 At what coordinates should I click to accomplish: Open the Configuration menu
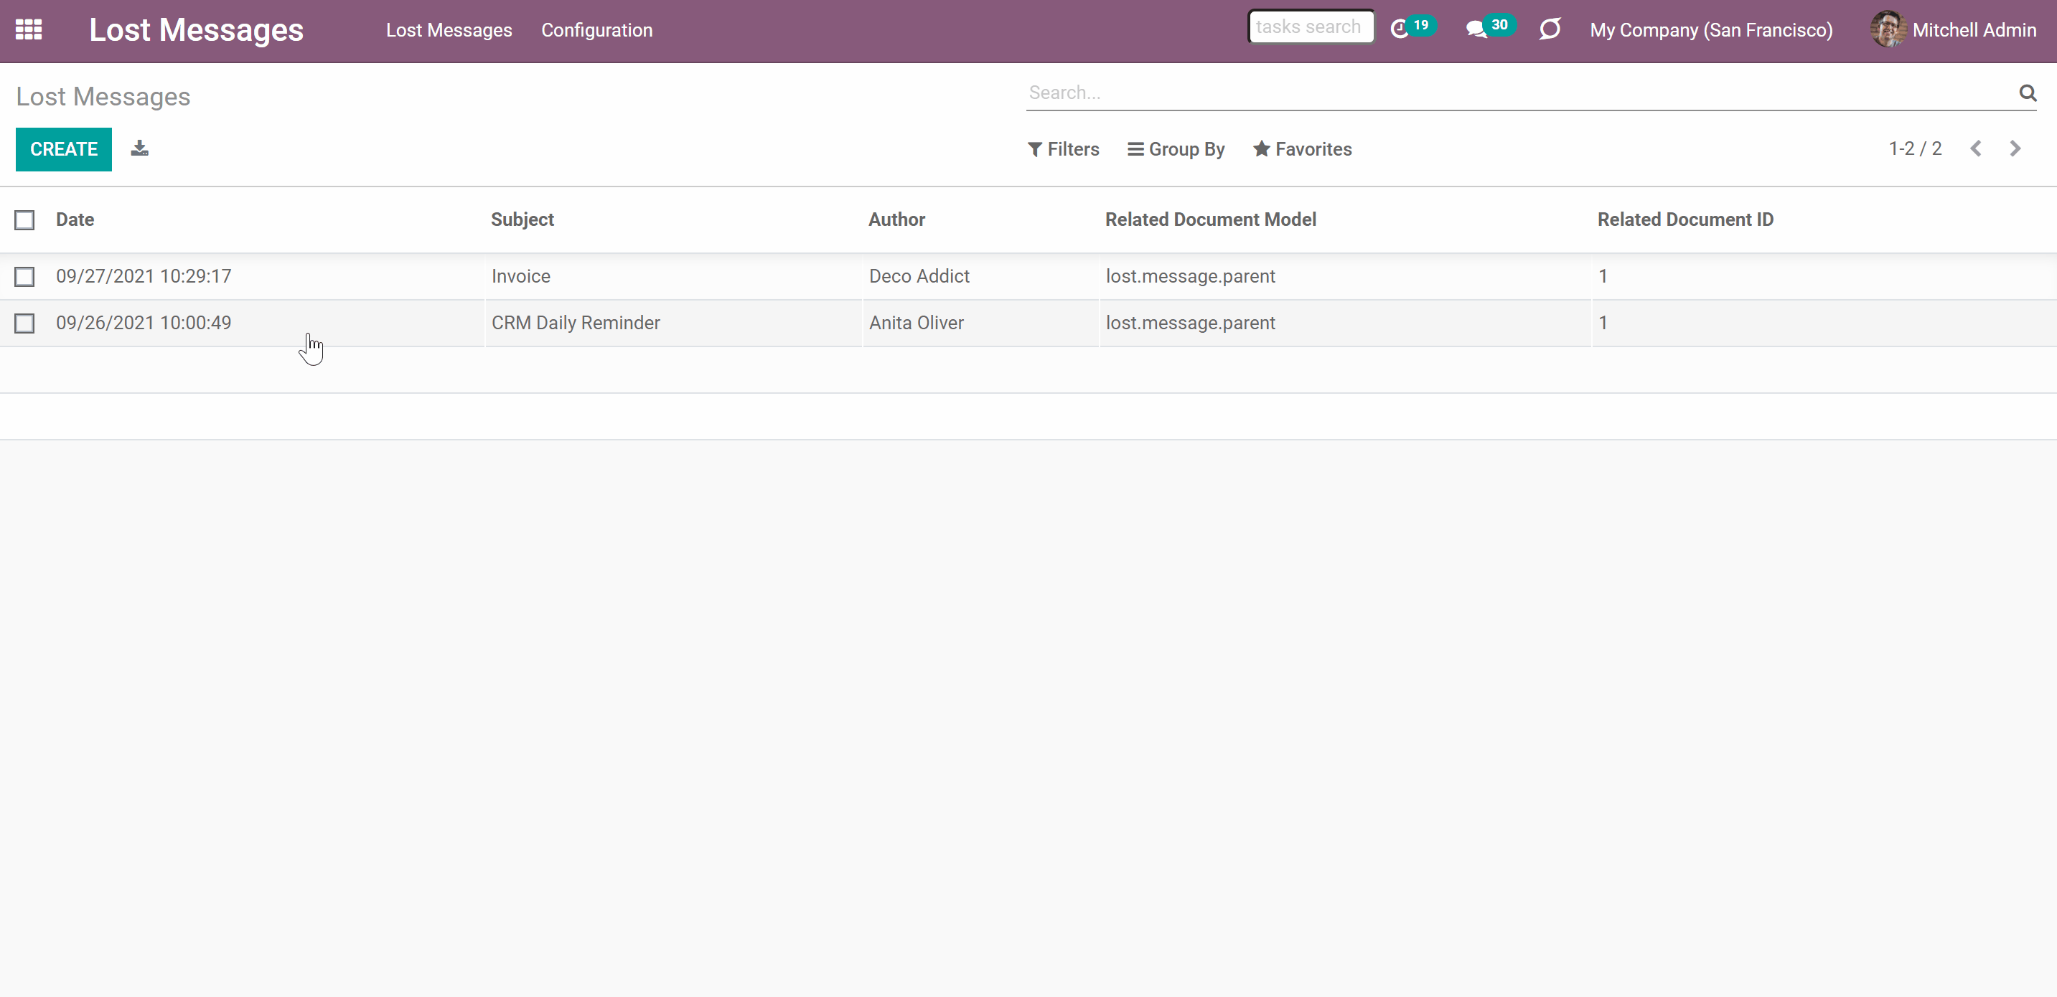[596, 30]
